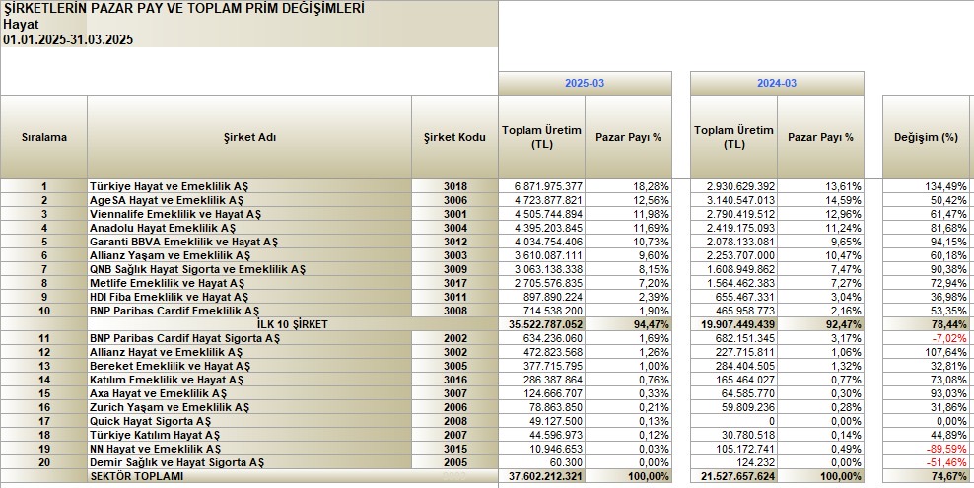The width and height of the screenshot is (974, 488).
Task: Select the 2024-03 Toplam Üretim (TL) header
Action: click(x=733, y=137)
